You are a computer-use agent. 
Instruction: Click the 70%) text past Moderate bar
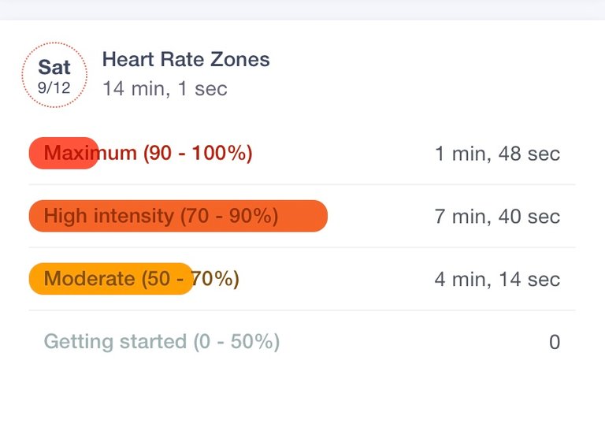tap(215, 279)
